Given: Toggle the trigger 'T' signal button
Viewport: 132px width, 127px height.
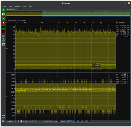Looking at the screenshot, I should point(89,121).
